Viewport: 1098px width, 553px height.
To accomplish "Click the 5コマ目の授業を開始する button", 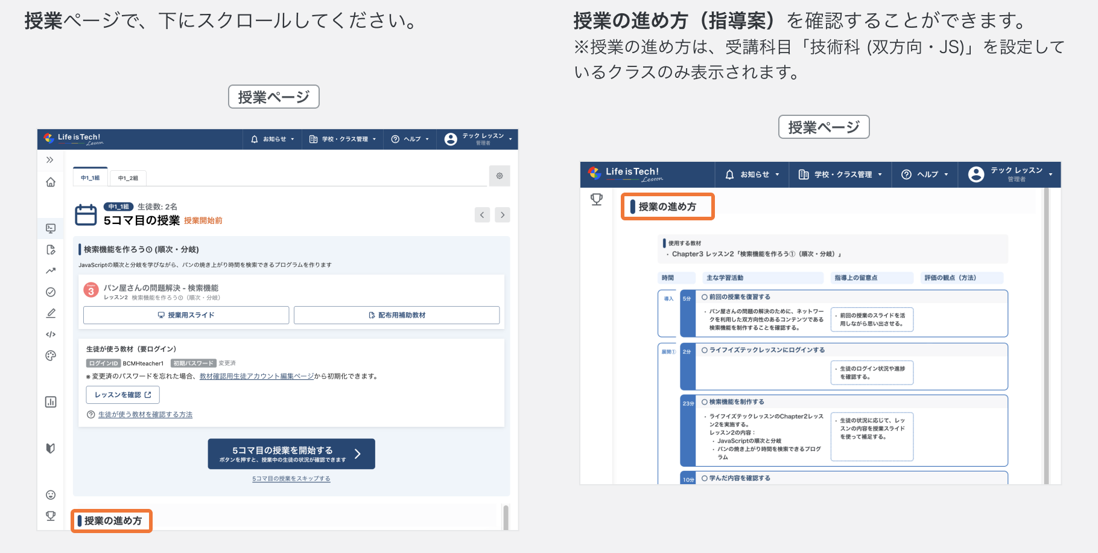I will point(291,453).
